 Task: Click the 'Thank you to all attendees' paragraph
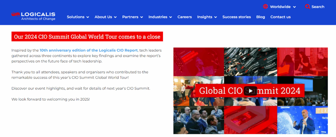80,75
